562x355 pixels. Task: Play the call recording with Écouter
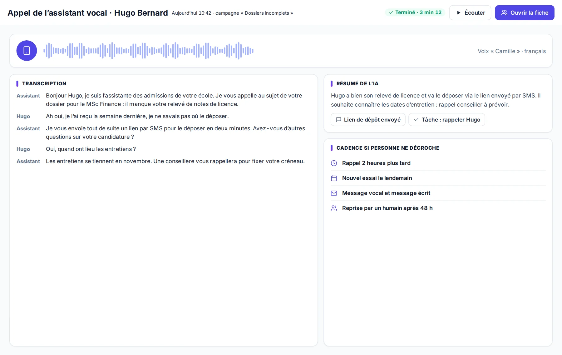pos(470,13)
